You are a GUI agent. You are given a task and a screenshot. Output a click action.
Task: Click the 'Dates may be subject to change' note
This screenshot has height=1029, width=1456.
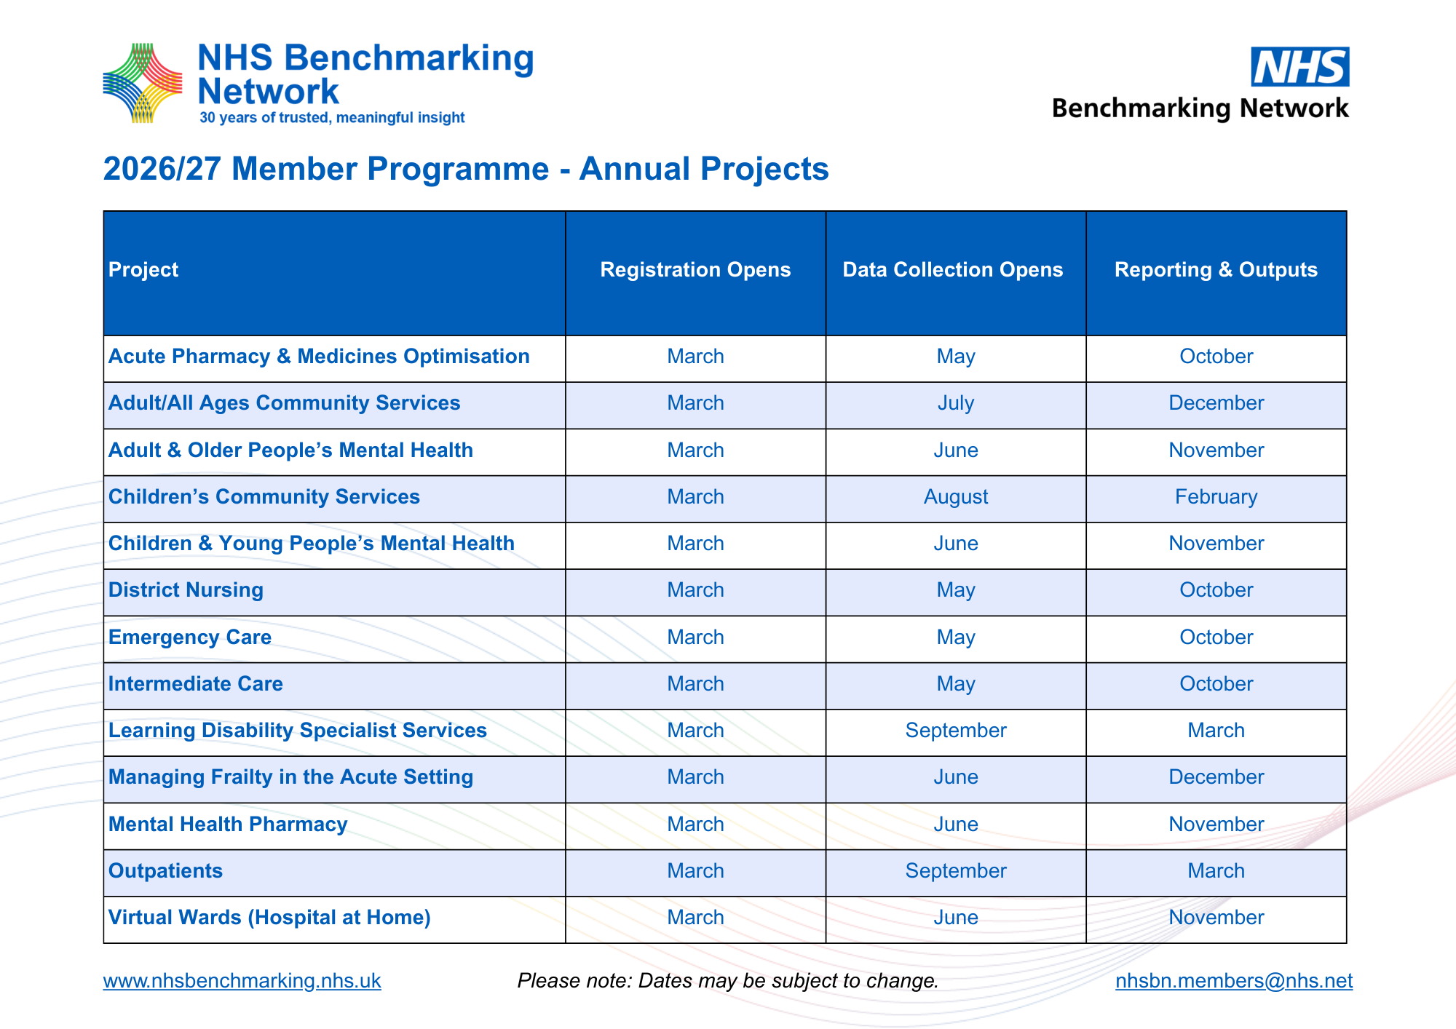pos(728,981)
